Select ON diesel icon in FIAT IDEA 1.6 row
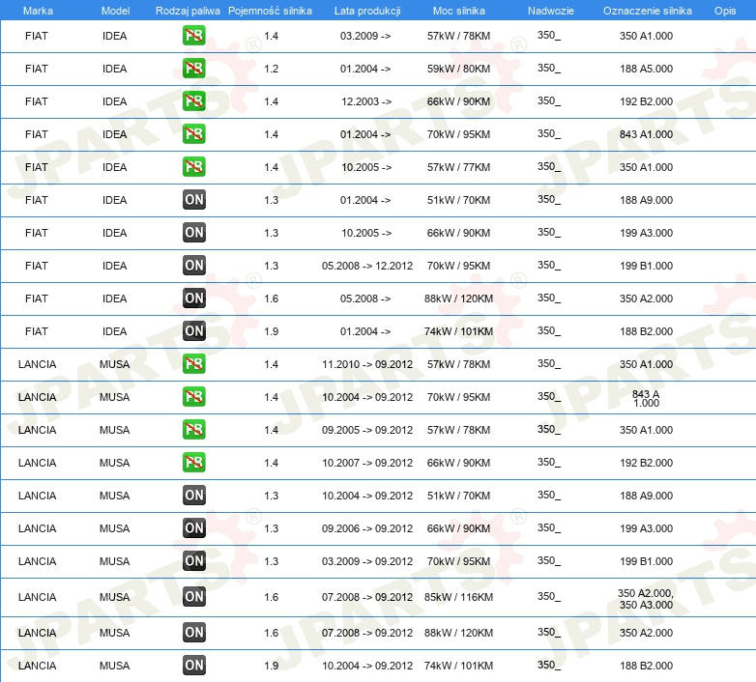 (193, 298)
